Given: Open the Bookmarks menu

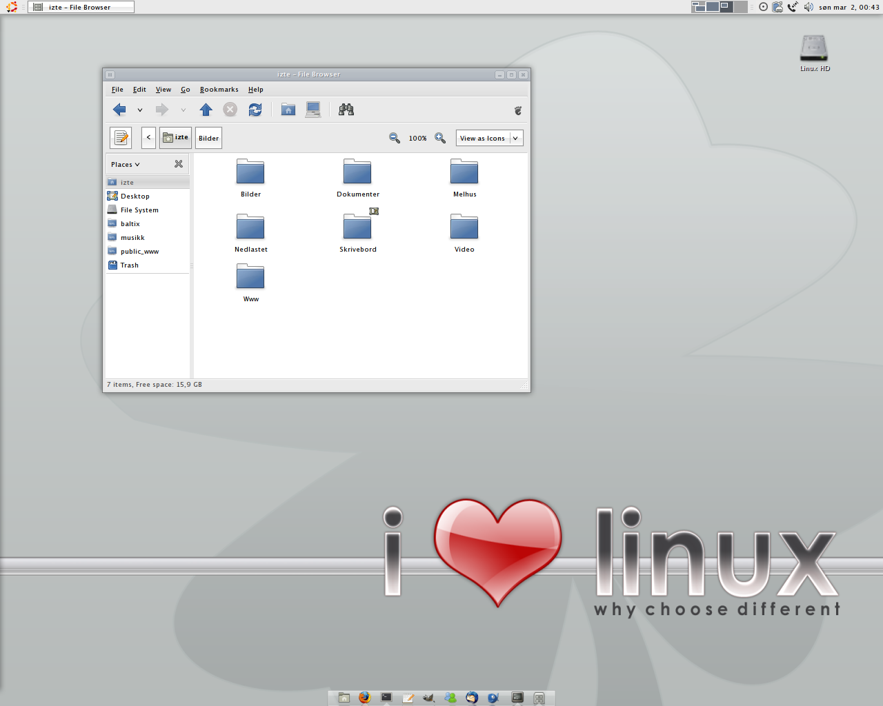Looking at the screenshot, I should pos(219,90).
